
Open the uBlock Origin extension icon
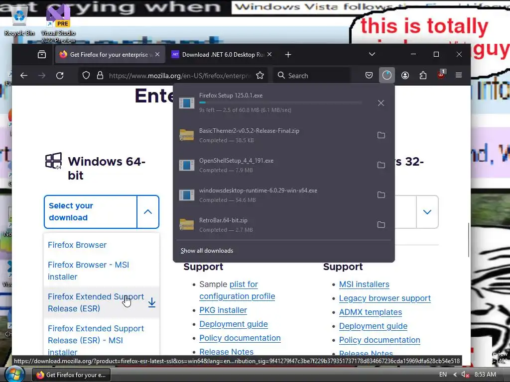point(441,75)
